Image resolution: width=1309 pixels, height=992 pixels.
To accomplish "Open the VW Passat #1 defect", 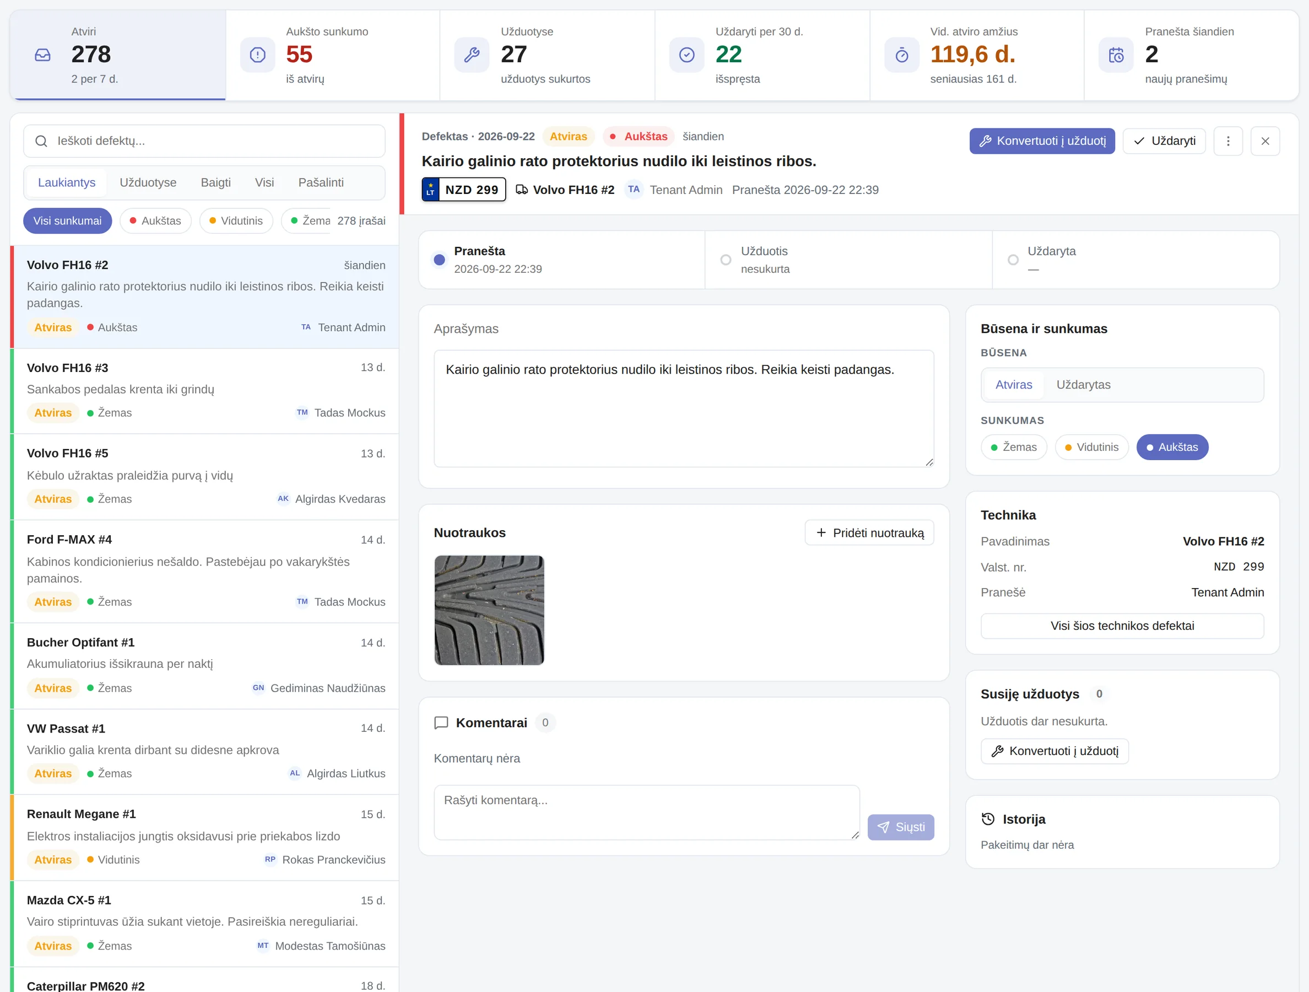I will [205, 752].
